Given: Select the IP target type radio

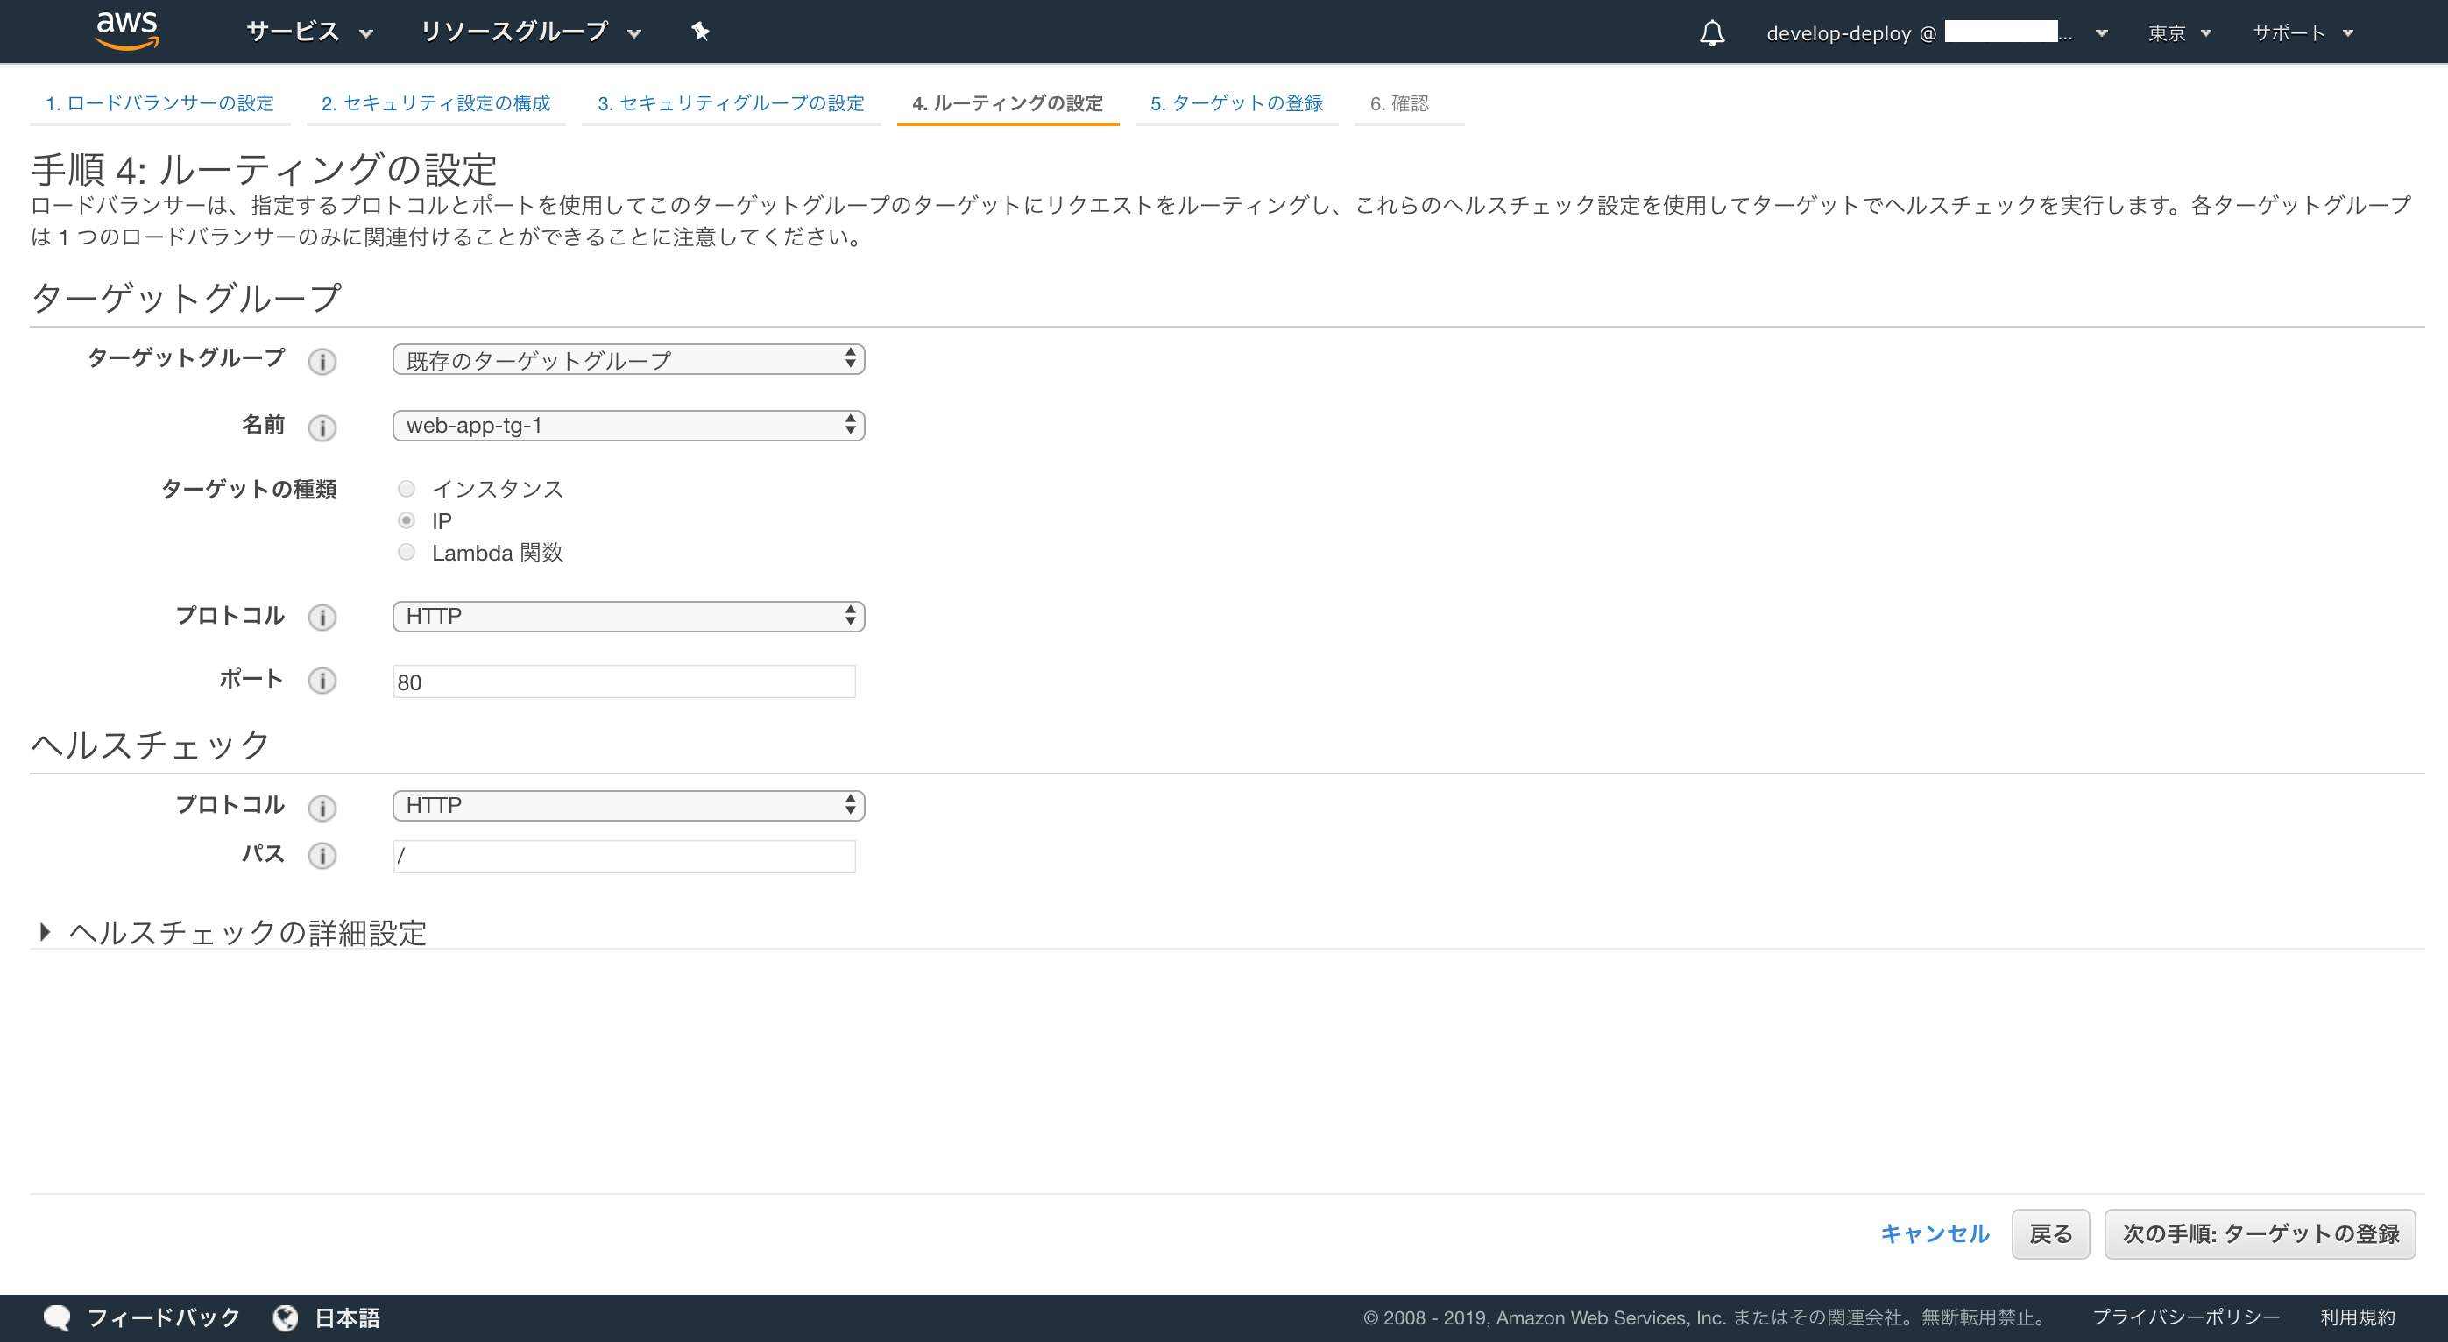Looking at the screenshot, I should click(x=407, y=521).
